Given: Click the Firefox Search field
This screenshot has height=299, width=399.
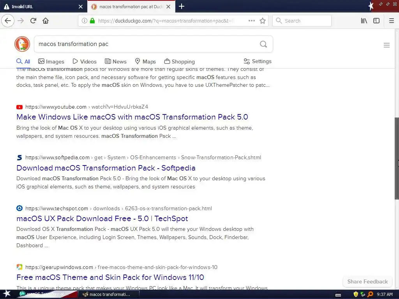Looking at the screenshot, I should pyautogui.click(x=302, y=21).
